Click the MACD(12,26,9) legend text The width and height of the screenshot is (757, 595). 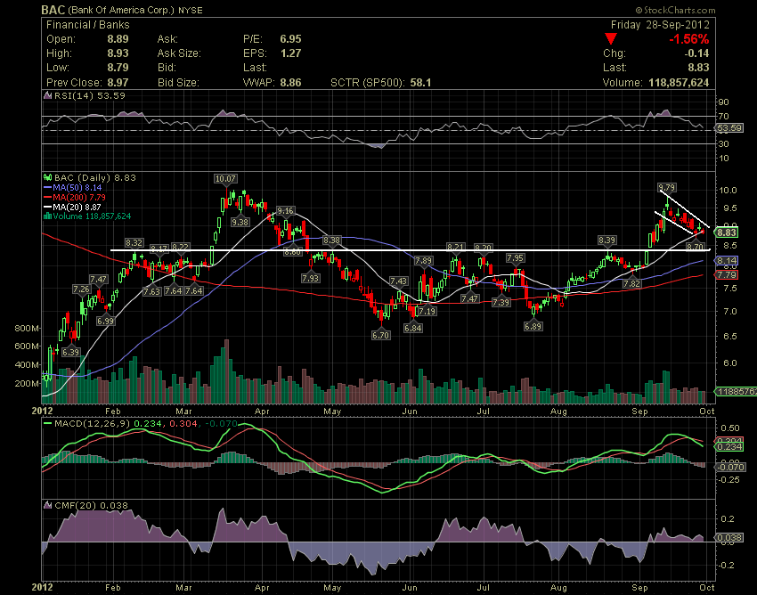pos(93,424)
